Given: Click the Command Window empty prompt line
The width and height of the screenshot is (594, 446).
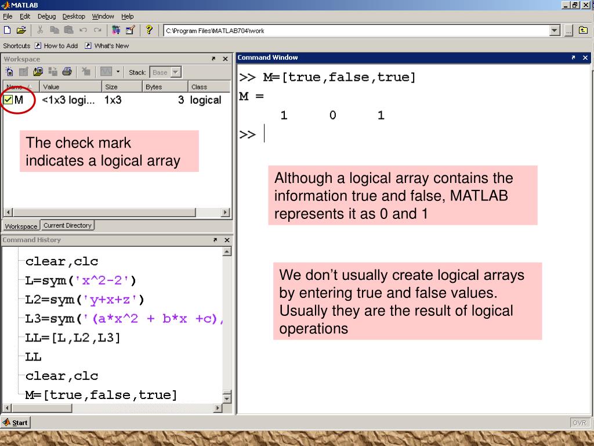Looking at the screenshot, I should [x=413, y=134].
